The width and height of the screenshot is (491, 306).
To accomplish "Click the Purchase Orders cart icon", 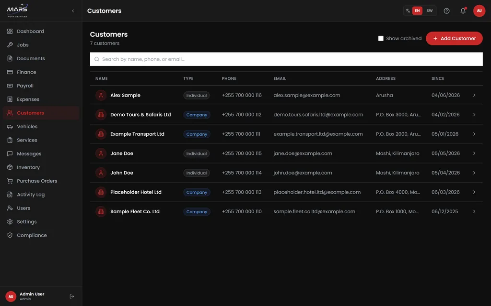I will [x=10, y=181].
